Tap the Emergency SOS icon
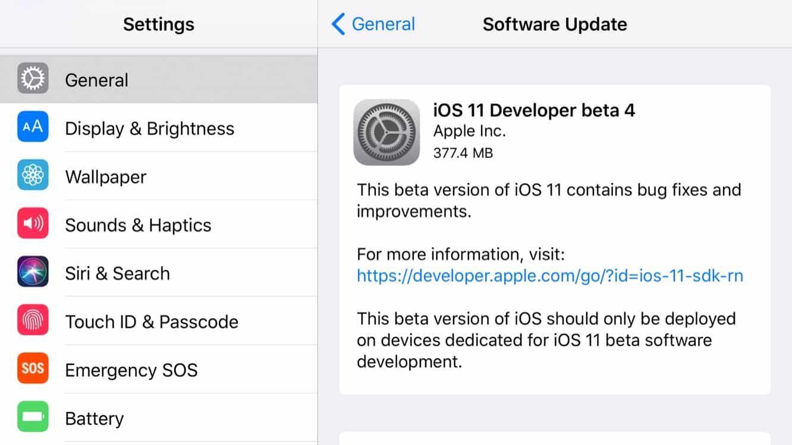The image size is (792, 445). click(33, 369)
